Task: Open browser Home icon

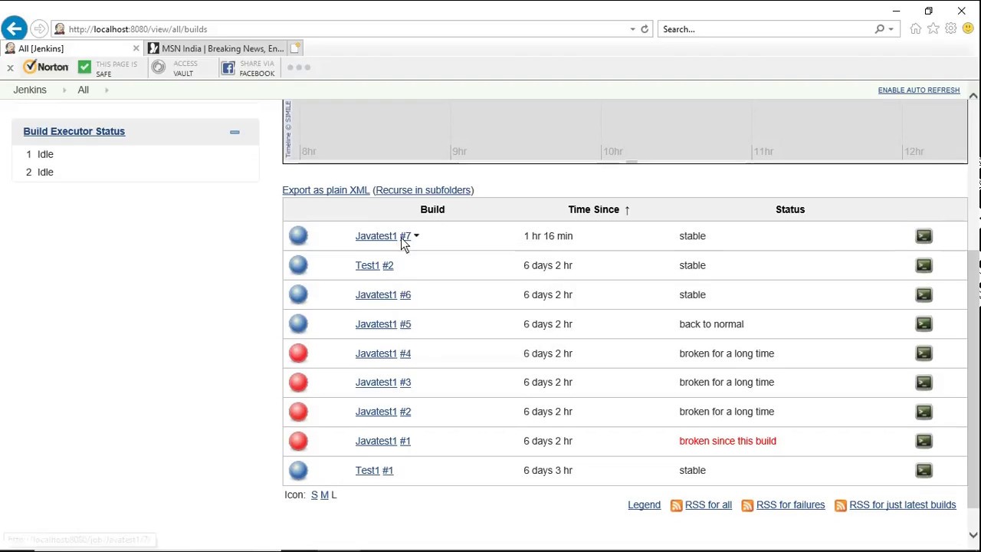Action: tap(915, 29)
